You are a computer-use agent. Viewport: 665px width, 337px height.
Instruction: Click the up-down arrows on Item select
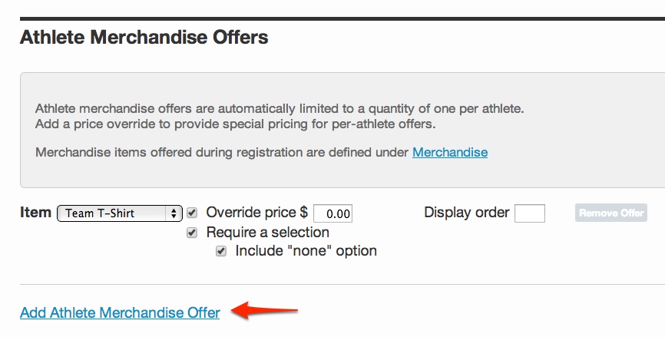point(174,213)
